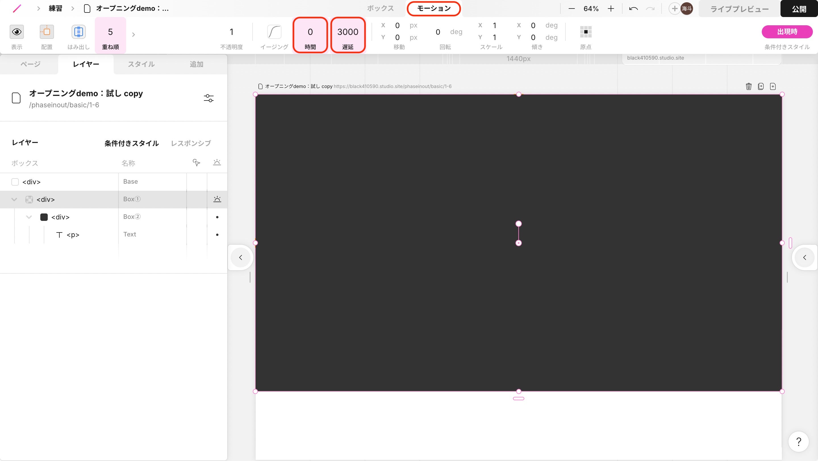Open the transform origin grid icon
This screenshot has width=818, height=461.
[586, 32]
